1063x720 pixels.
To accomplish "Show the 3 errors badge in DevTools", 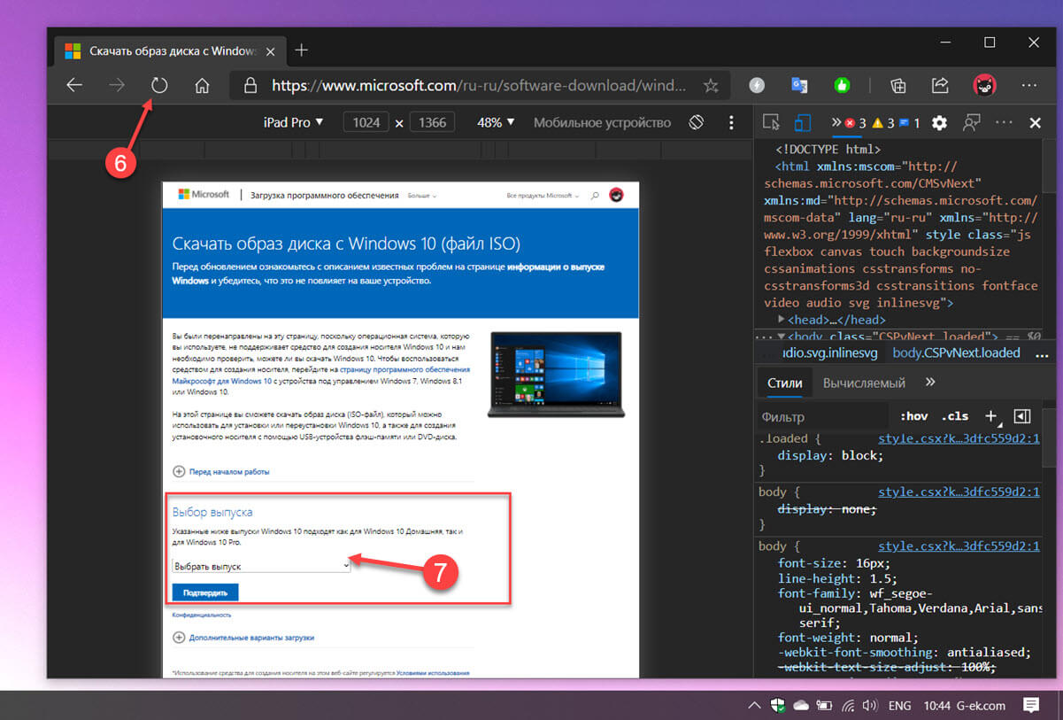I will click(x=856, y=122).
